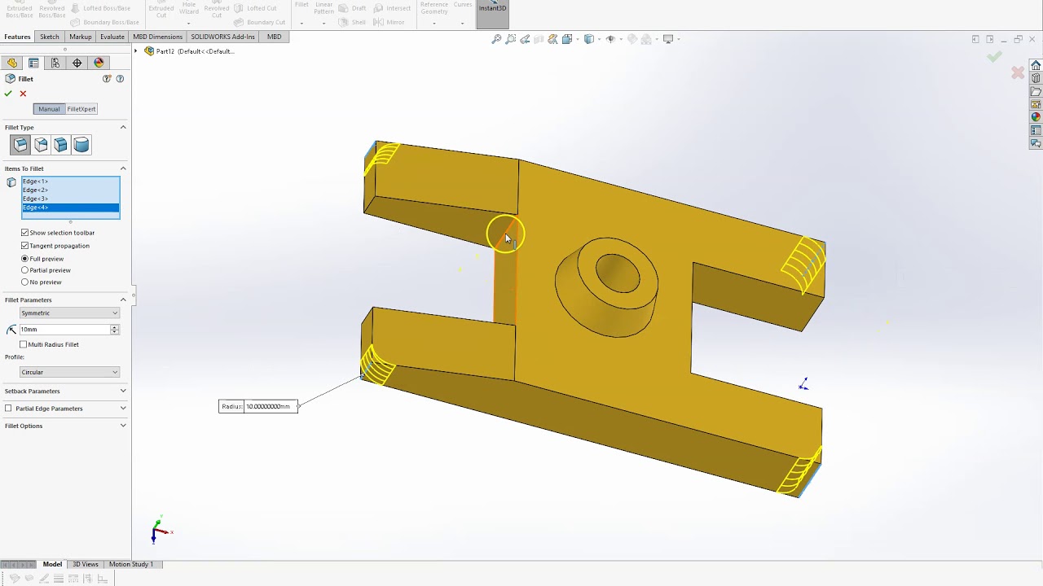Screen dimensions: 1043x586
Task: Open the Fillet help question mark icon
Action: pos(120,79)
